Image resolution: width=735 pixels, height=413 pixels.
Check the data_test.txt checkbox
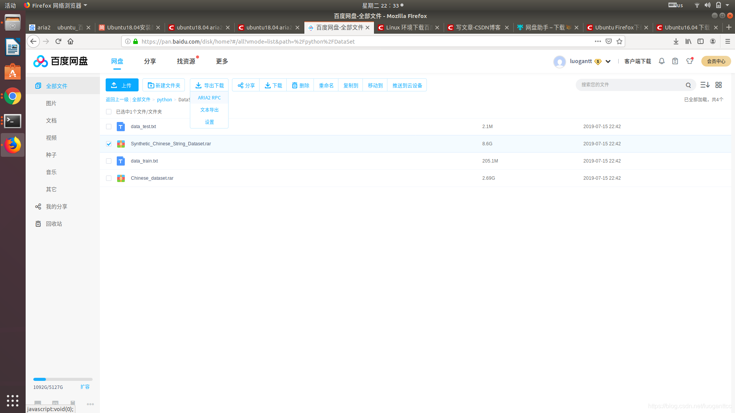coord(109,127)
